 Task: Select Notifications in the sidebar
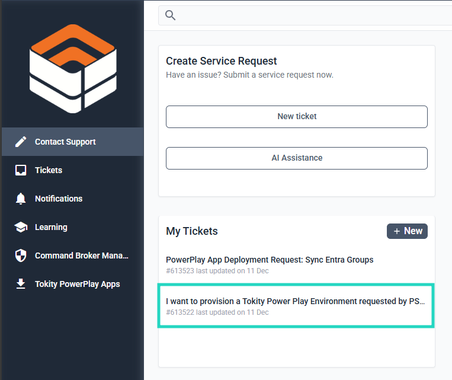[x=59, y=199]
